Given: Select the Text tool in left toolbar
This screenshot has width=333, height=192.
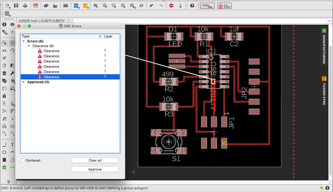Looking at the screenshot, I should click(12, 145).
